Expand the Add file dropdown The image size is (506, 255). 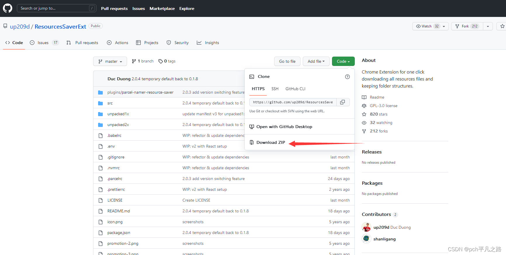(316, 61)
